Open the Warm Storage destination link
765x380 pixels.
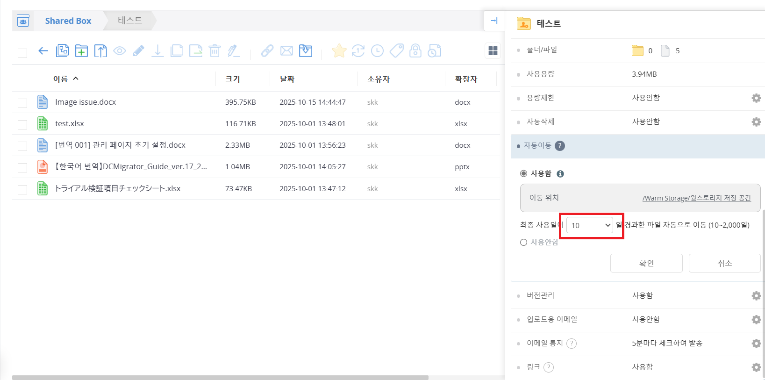tap(696, 198)
